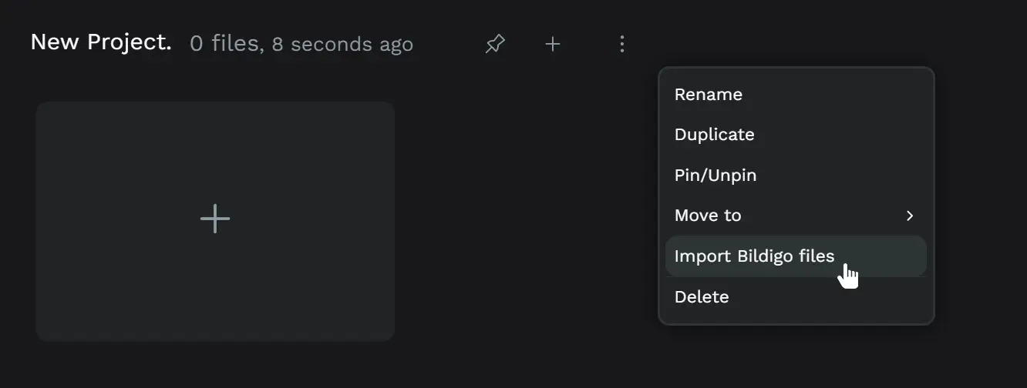The image size is (1027, 388).
Task: Pin the New Project with the pin icon
Action: pyautogui.click(x=495, y=45)
